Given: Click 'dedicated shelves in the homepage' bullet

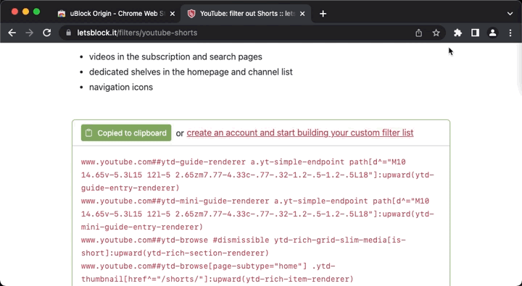Looking at the screenshot, I should pos(191,72).
